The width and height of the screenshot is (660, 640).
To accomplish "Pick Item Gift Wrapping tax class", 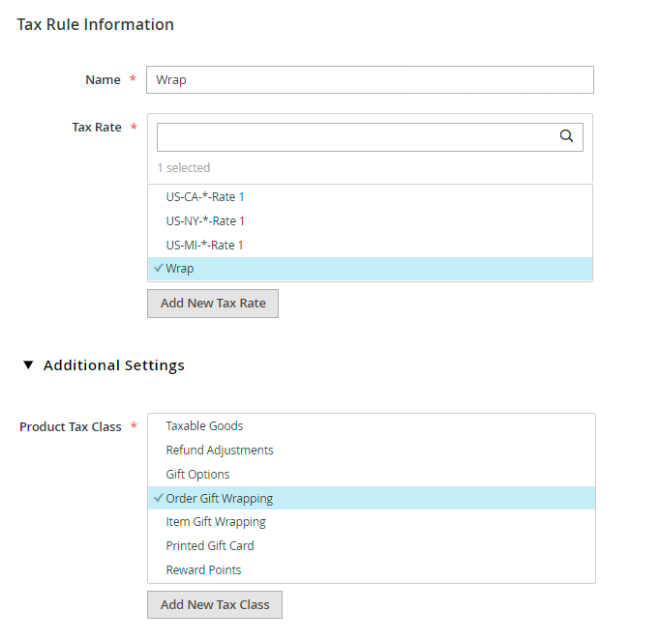I will (216, 521).
